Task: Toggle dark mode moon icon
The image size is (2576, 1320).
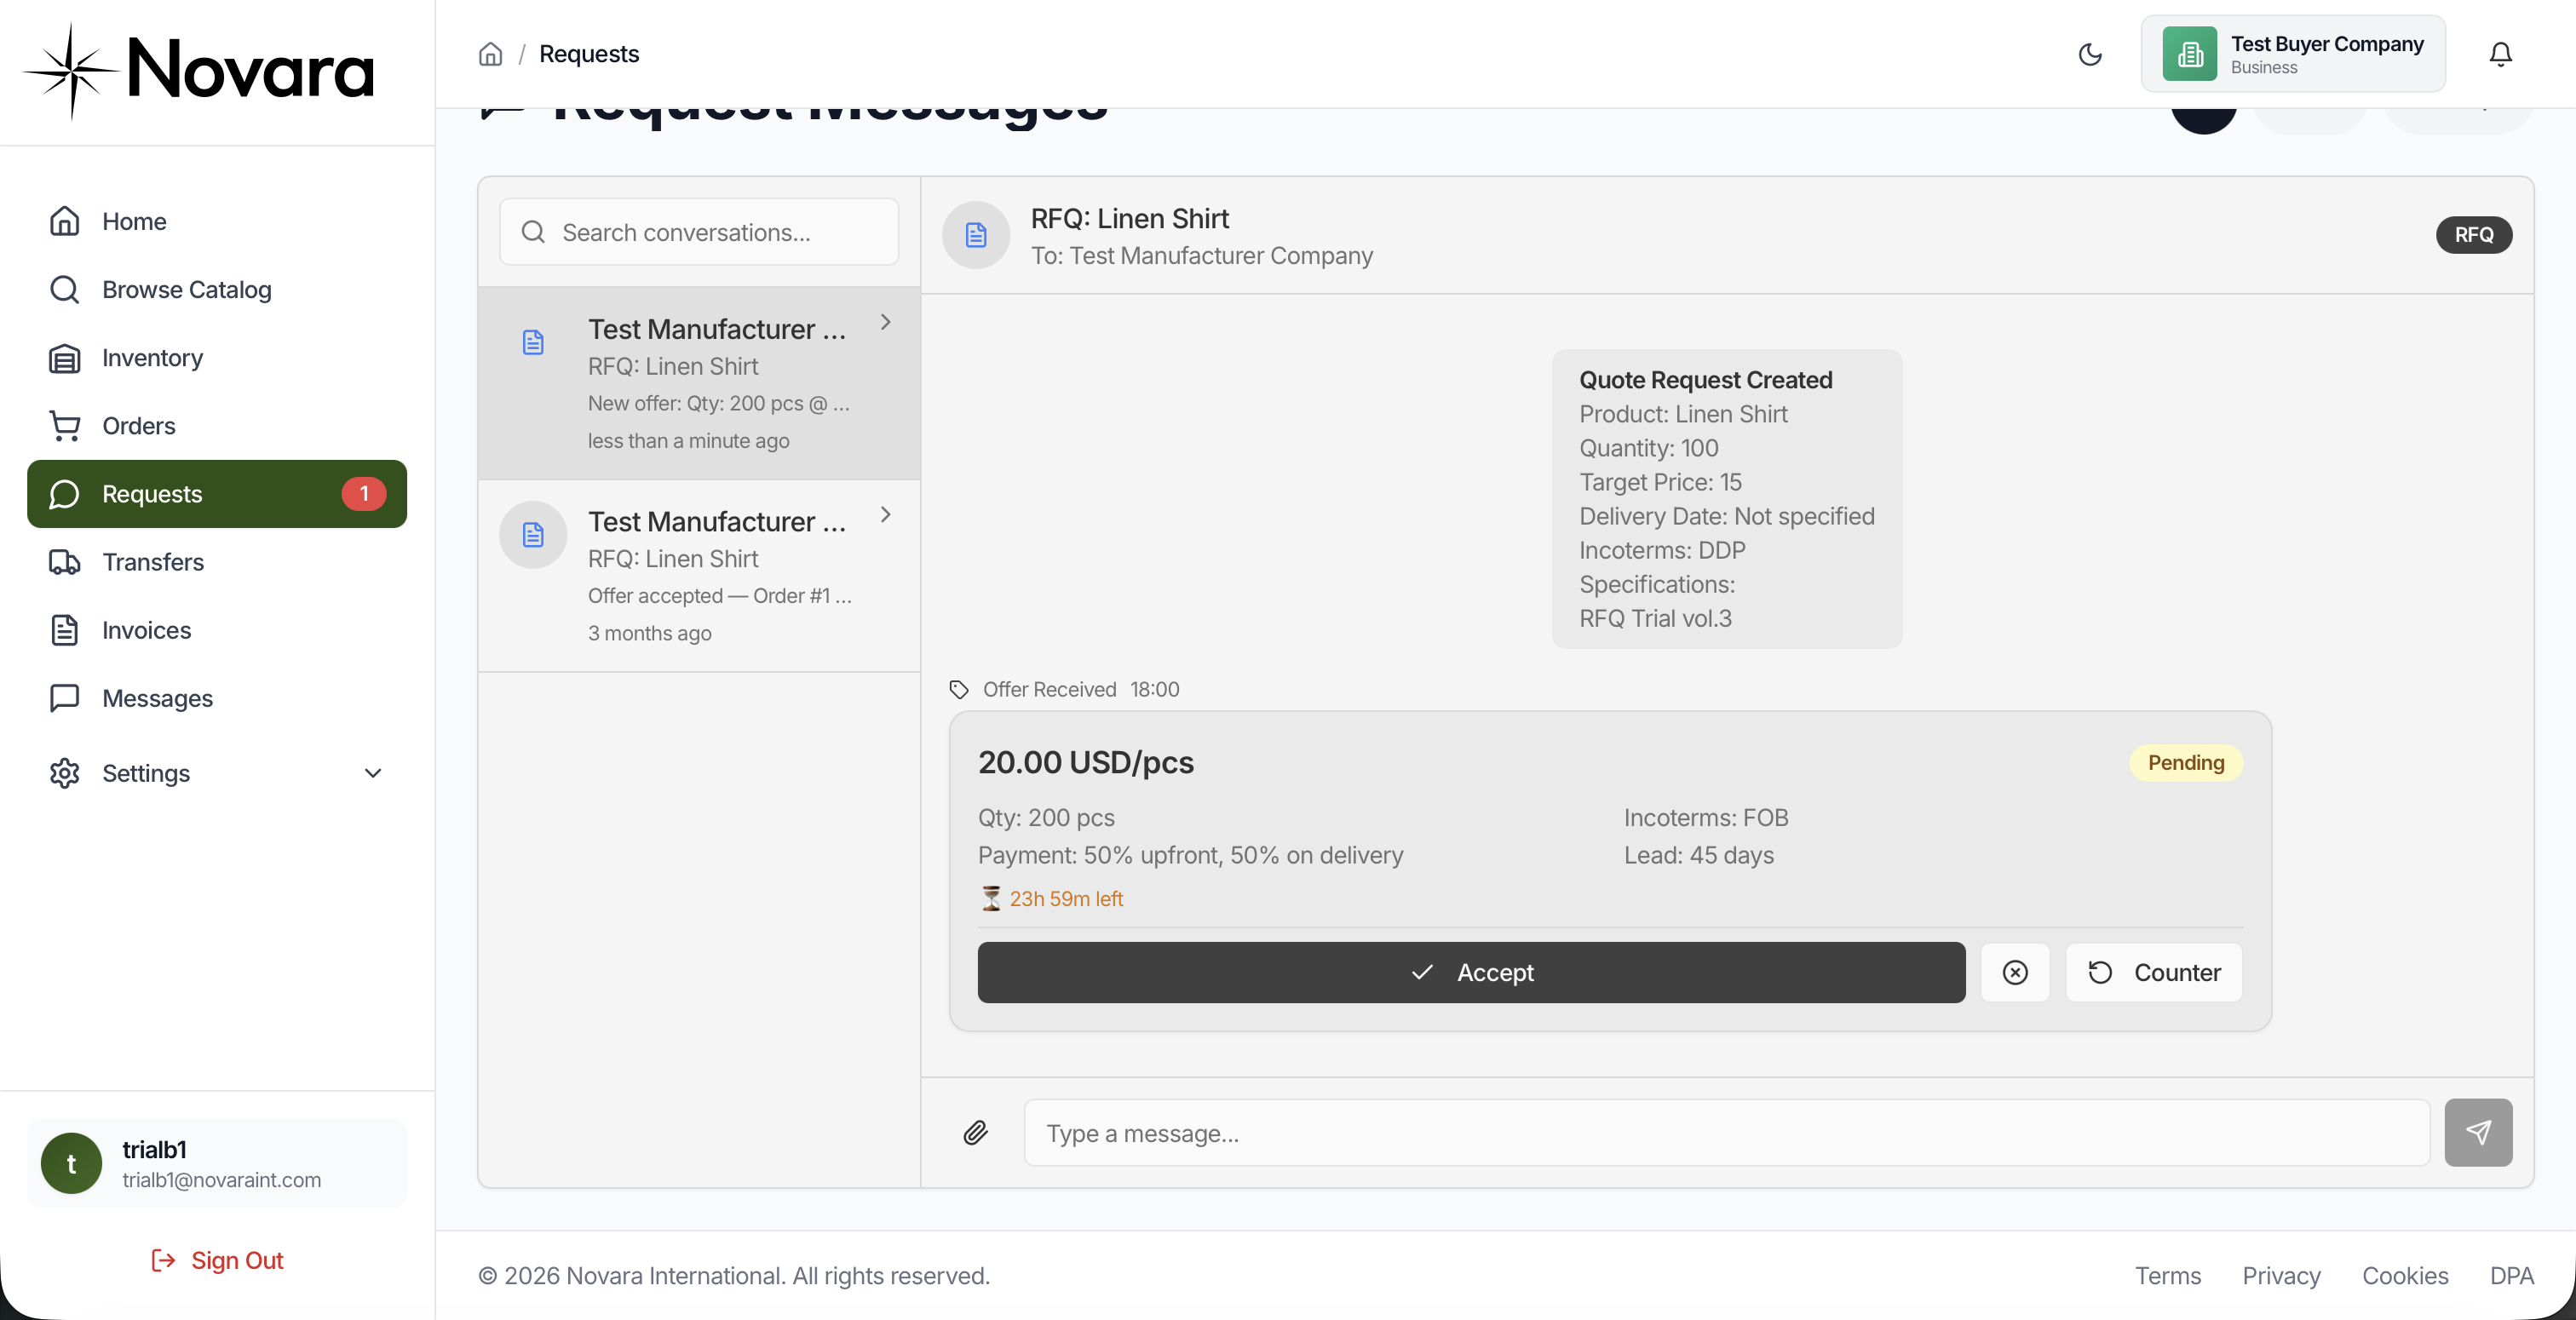Action: click(x=2090, y=54)
